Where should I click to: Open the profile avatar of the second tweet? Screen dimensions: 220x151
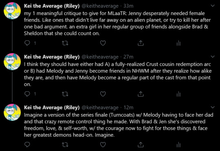12,61
